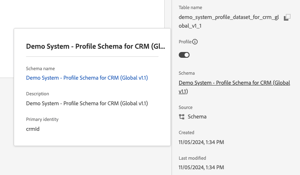Image resolution: width=300 pixels, height=175 pixels.
Task: Select the crmId primary identity value
Action: [33, 129]
